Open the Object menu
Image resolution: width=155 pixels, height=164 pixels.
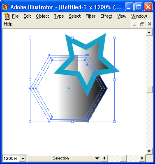[x=42, y=16]
